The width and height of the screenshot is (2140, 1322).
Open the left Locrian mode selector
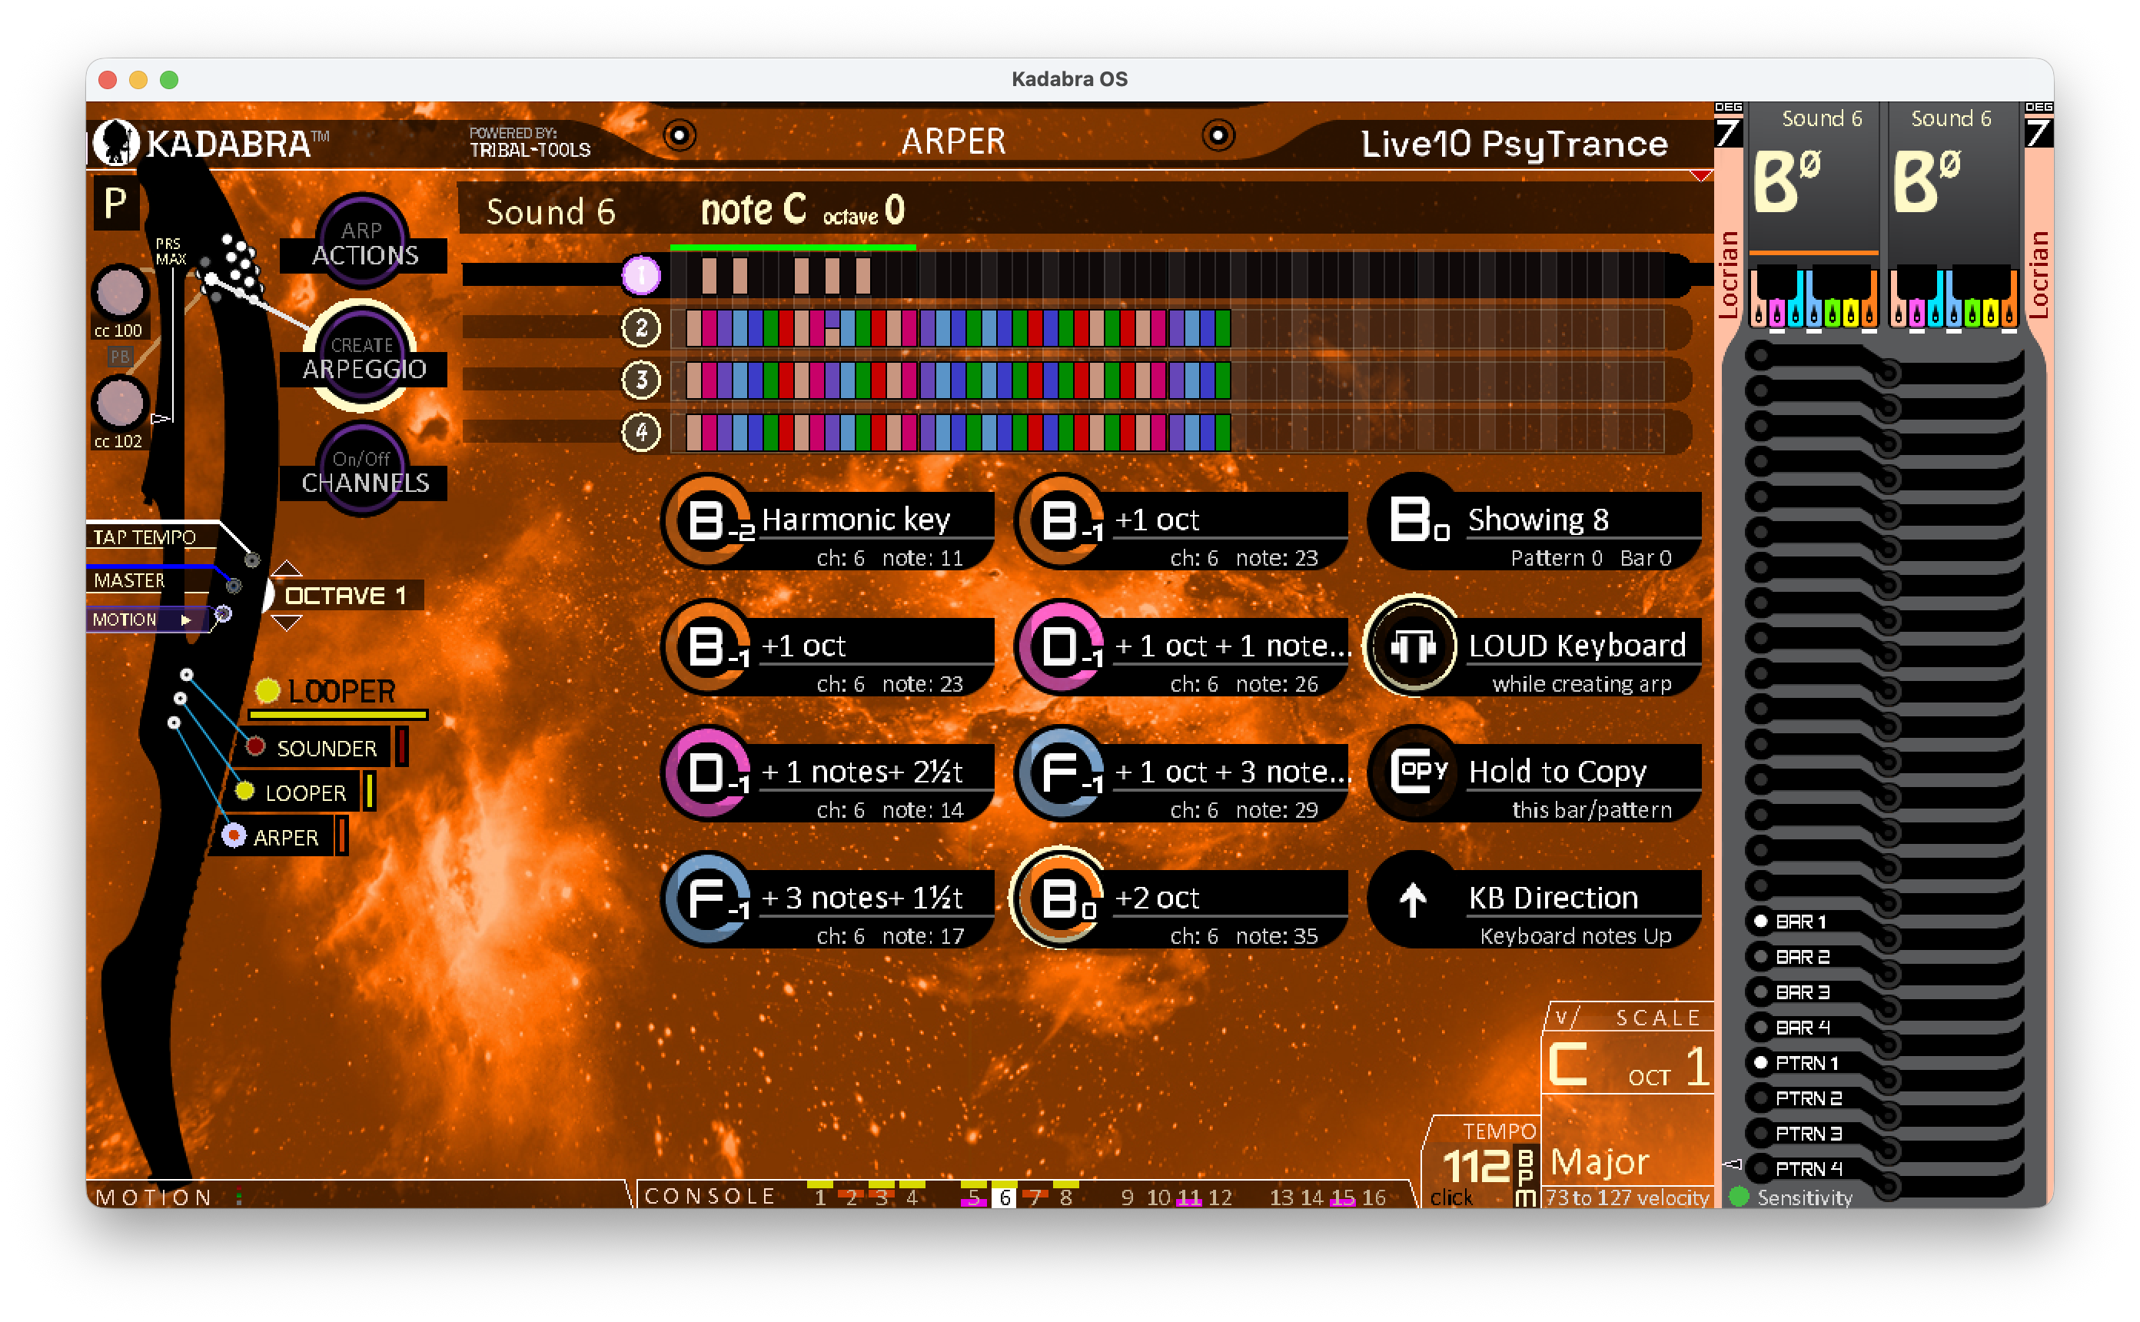pyautogui.click(x=1728, y=274)
